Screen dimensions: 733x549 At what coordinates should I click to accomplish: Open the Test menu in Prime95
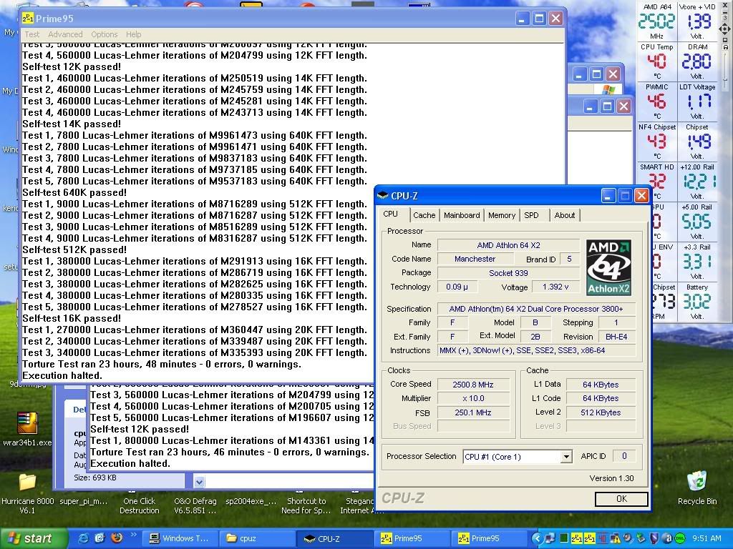[x=31, y=34]
